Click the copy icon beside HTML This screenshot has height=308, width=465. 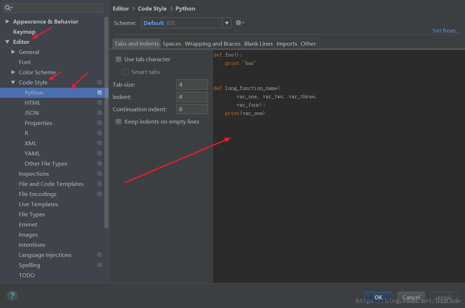100,103
